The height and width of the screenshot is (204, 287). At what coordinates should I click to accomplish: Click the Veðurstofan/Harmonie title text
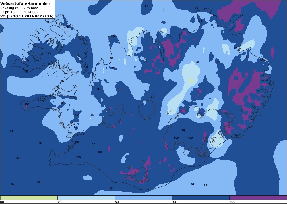click(x=24, y=4)
